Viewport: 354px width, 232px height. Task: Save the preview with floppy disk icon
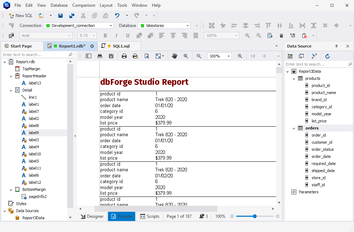(111, 56)
